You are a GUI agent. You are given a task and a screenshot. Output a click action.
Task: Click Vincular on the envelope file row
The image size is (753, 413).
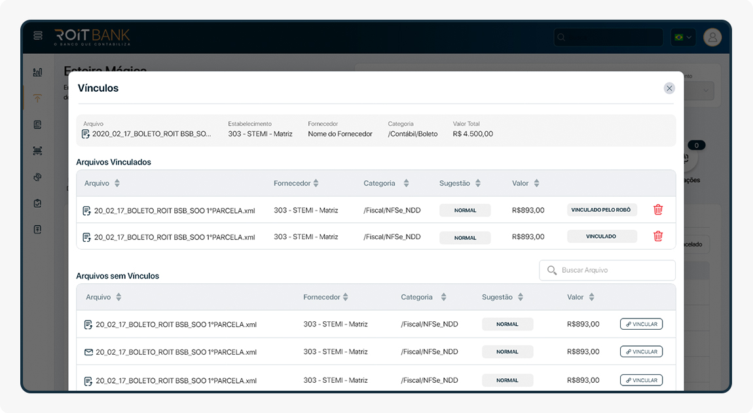click(641, 352)
